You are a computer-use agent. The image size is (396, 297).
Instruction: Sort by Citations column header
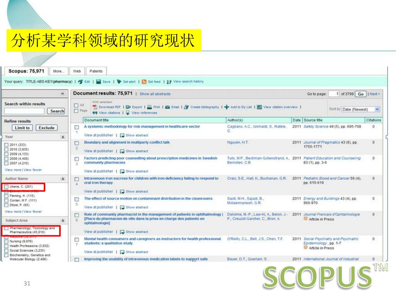click(374, 120)
